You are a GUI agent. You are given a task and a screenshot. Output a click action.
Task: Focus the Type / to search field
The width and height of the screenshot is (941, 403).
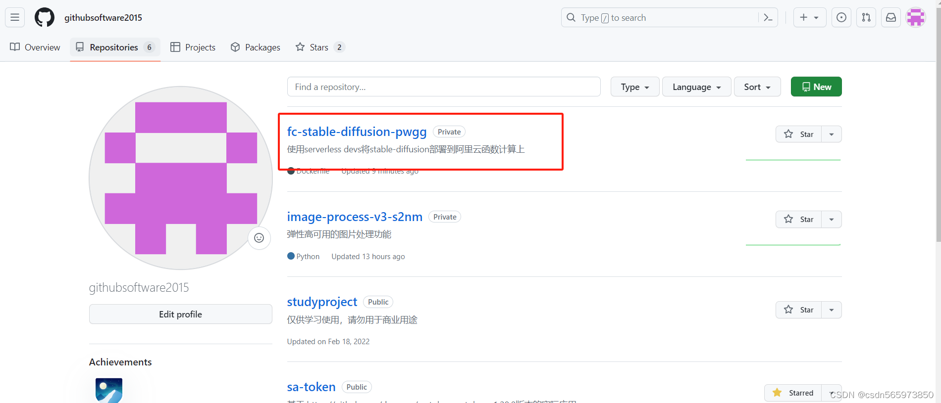click(669, 17)
